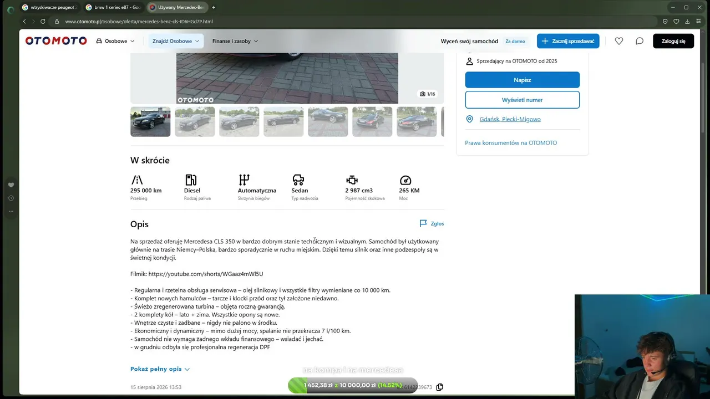This screenshot has width=710, height=399.
Task: Click the location pin icon beside Gdańsk
Action: 469,119
